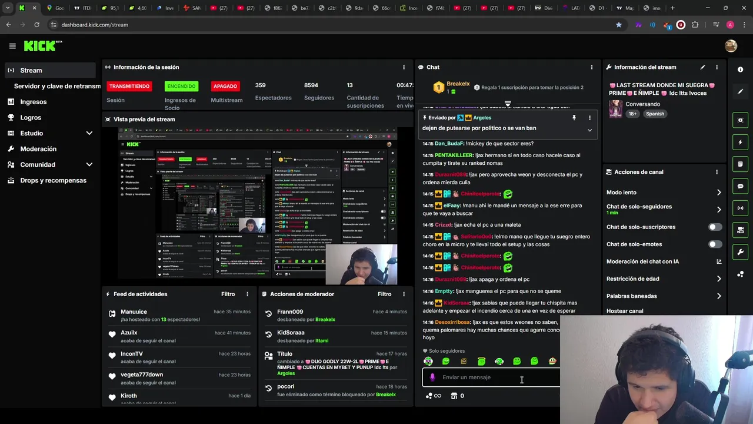Edit stream info with pencil icon
Screen dimensions: 753x424
(x=702, y=67)
